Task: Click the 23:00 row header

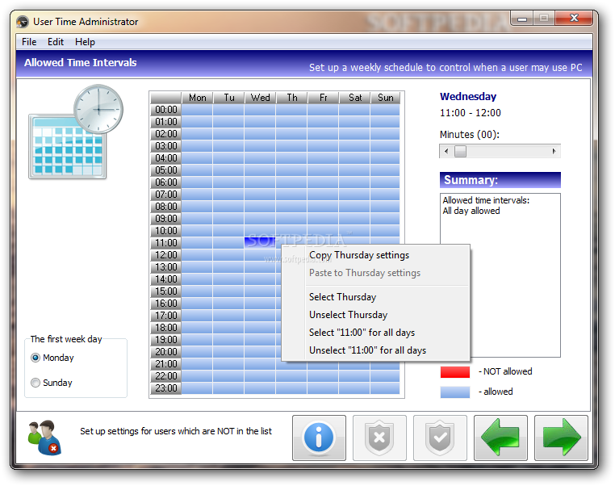Action: [166, 388]
